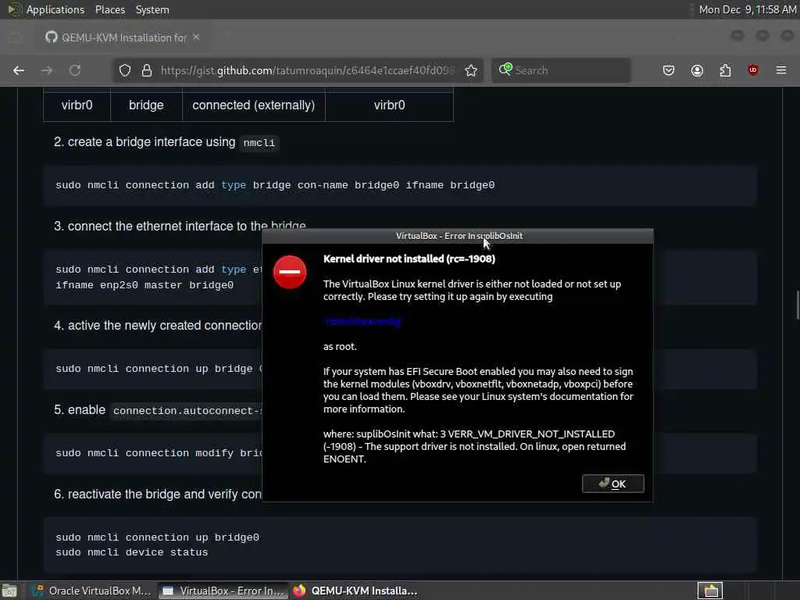
Task: Open the Firefox account icon
Action: [697, 70]
